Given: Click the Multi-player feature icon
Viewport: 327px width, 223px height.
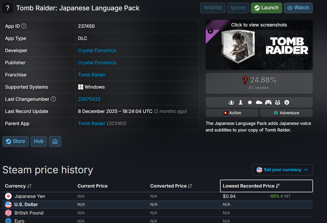Looking at the screenshot, I should [x=231, y=102].
